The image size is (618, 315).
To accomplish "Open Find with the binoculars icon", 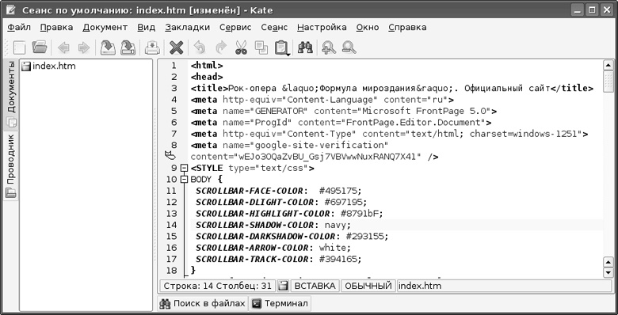I will click(305, 48).
